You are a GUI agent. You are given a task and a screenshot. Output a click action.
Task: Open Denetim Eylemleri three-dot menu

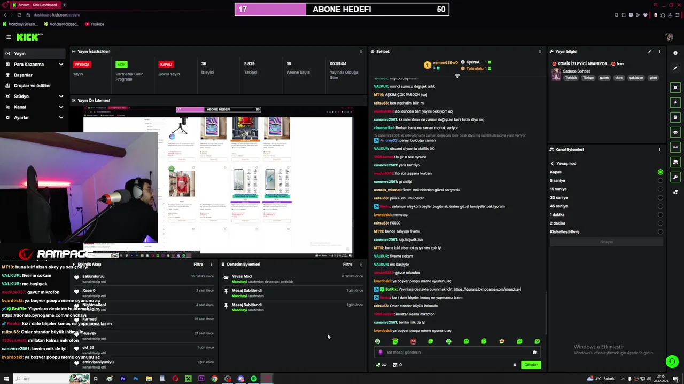click(361, 264)
